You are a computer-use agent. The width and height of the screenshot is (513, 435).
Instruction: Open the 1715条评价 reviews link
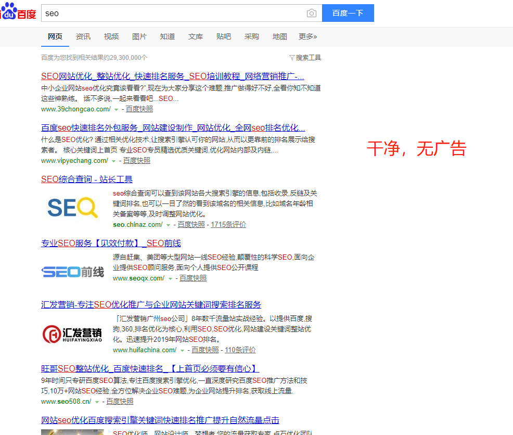click(228, 225)
